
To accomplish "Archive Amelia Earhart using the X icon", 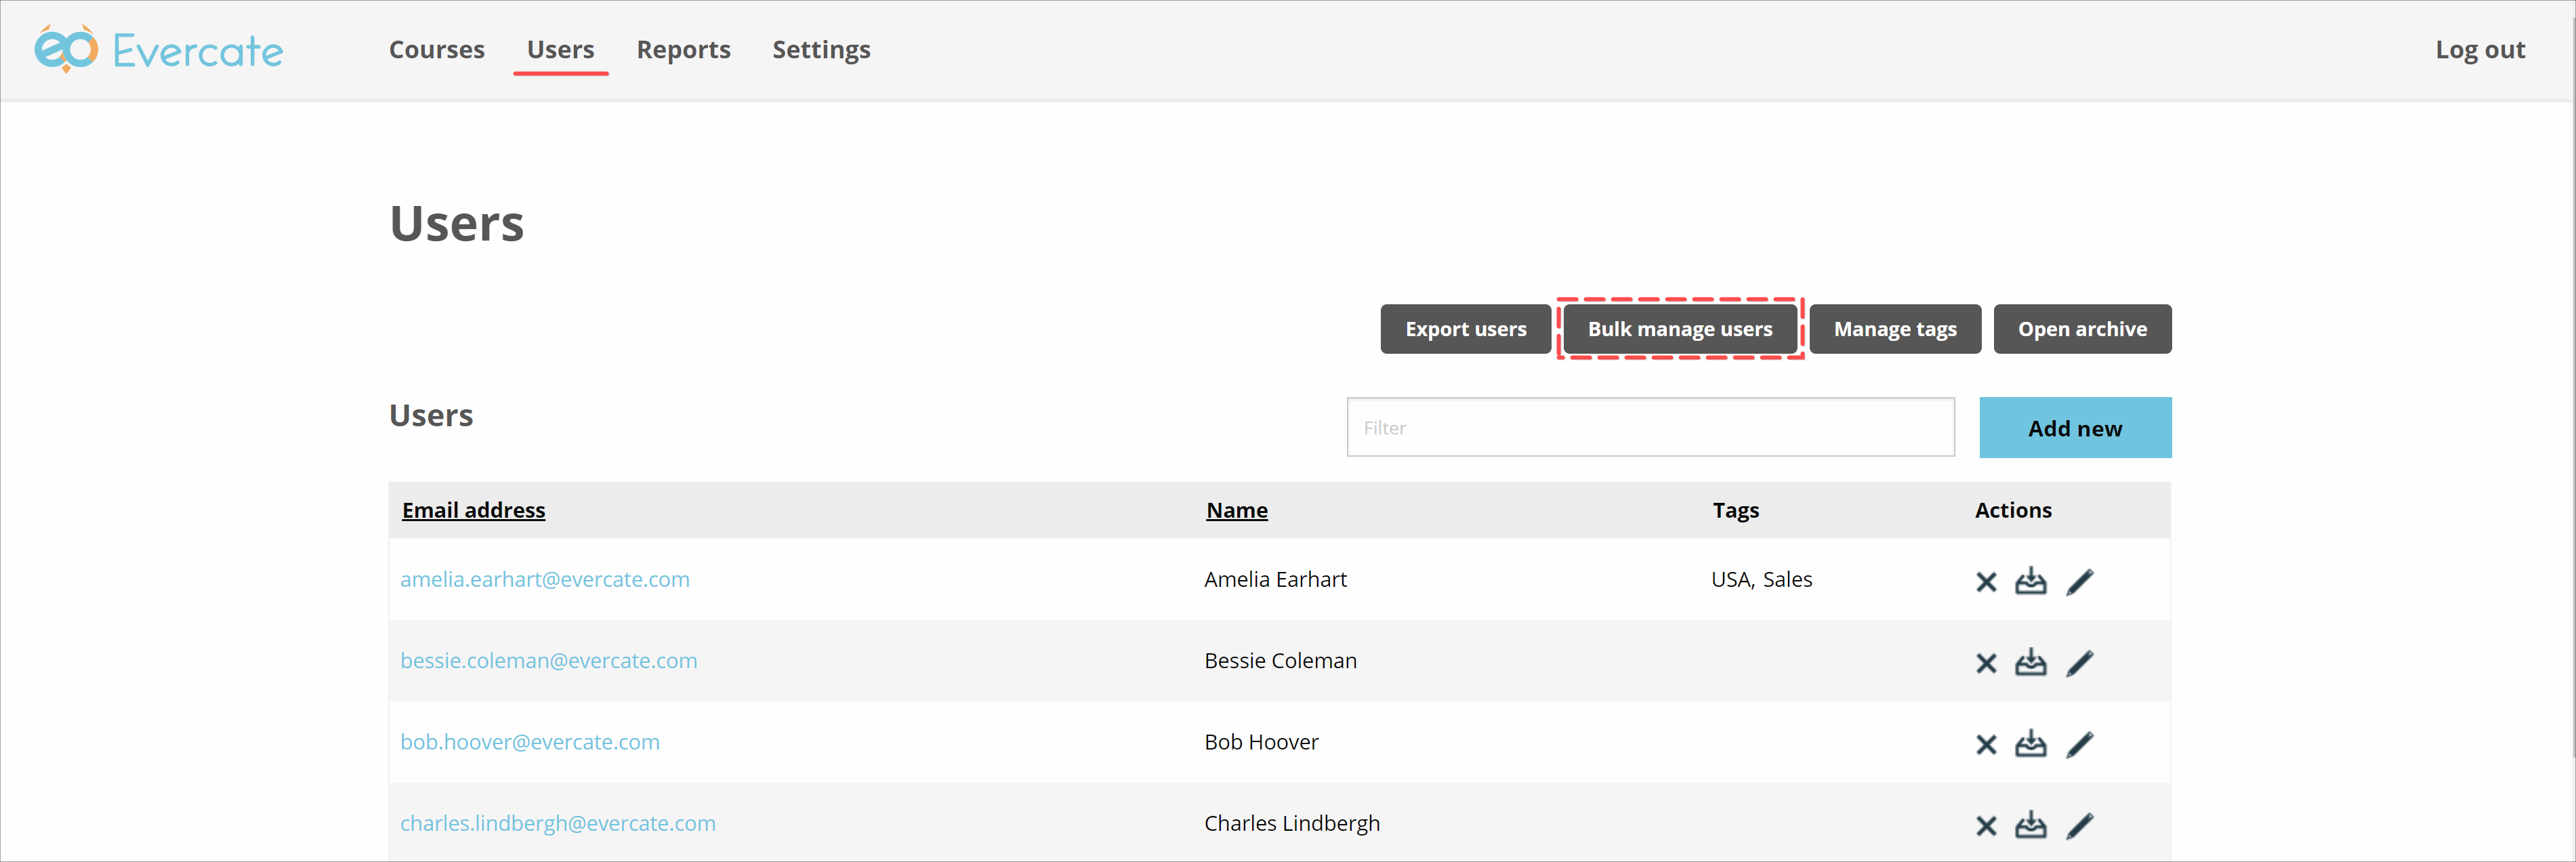I will point(1986,580).
